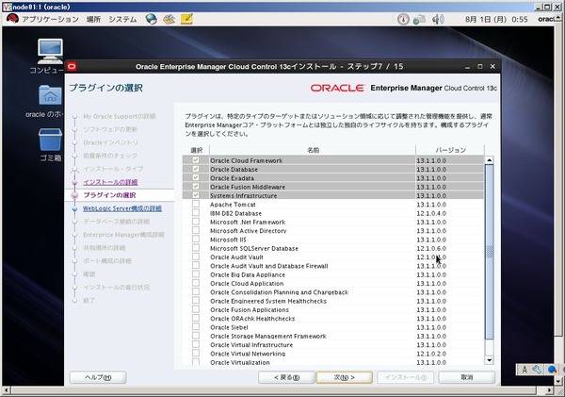Click the plugin list vertical scrollbar thumb
Image resolution: width=565 pixels, height=397 pixels.
[489, 252]
